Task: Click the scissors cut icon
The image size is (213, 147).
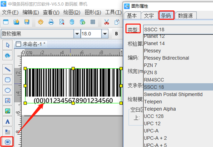Action: (106, 22)
